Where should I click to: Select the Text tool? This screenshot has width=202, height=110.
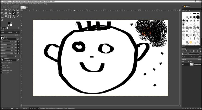click(x=14, y=16)
